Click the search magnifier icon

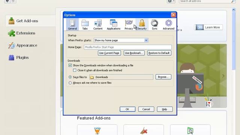point(233,1)
